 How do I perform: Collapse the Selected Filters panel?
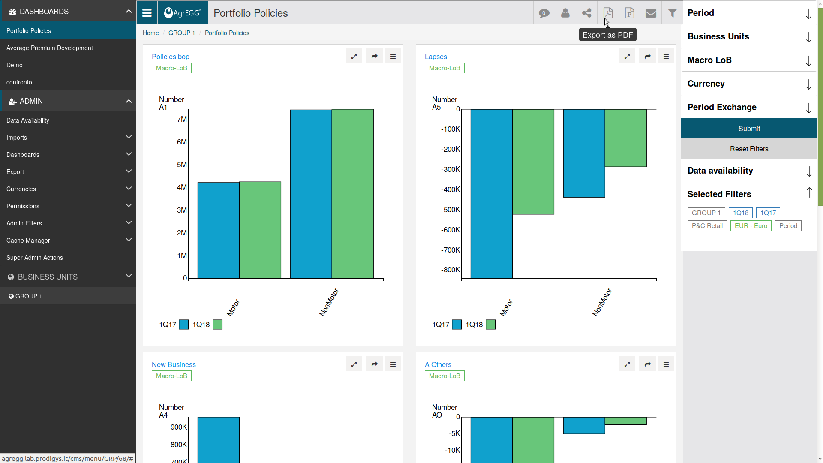[x=808, y=193]
